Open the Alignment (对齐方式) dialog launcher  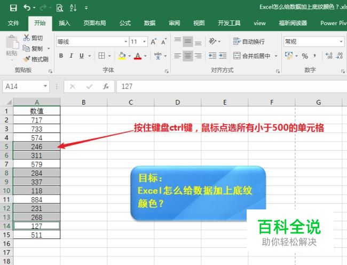[x=278, y=71]
